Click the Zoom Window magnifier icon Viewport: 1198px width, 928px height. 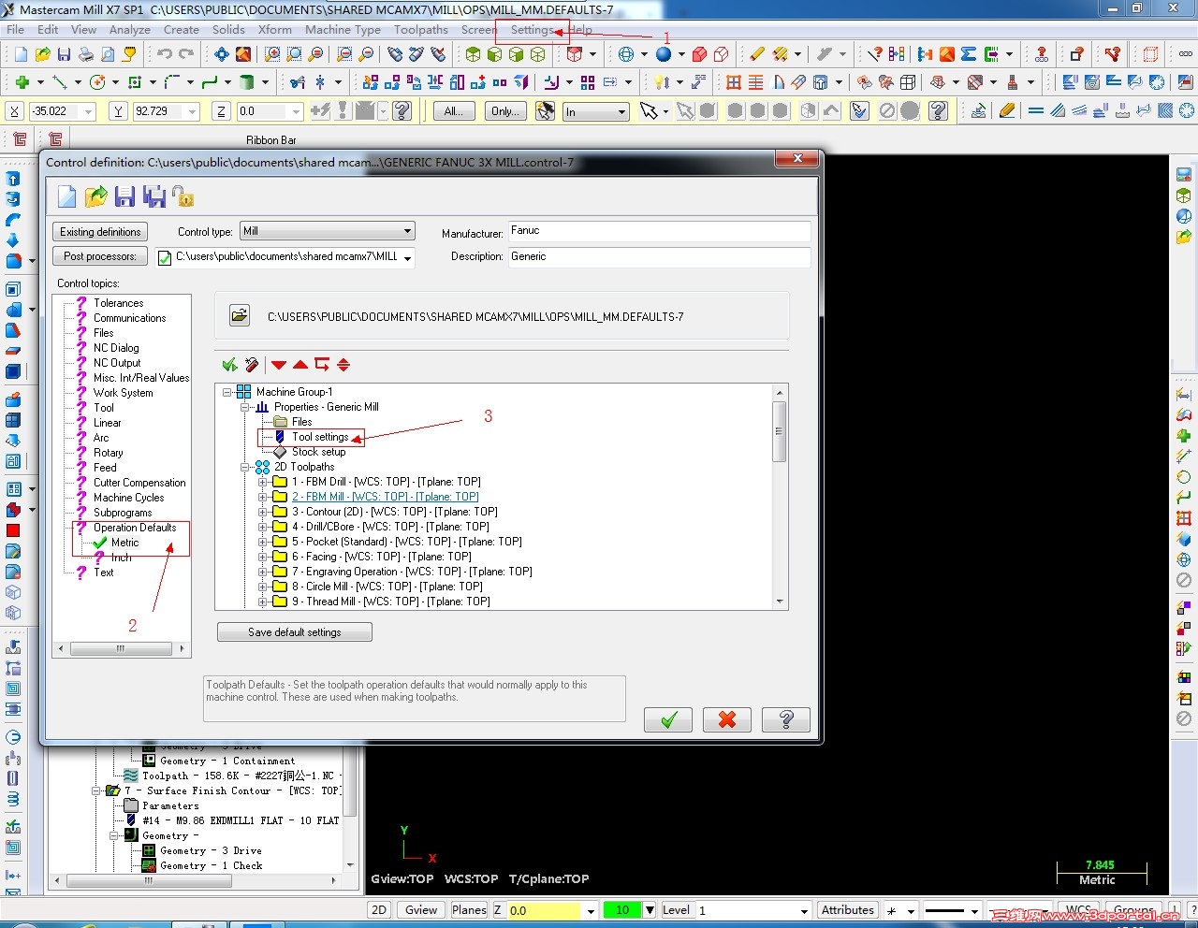coord(272,54)
